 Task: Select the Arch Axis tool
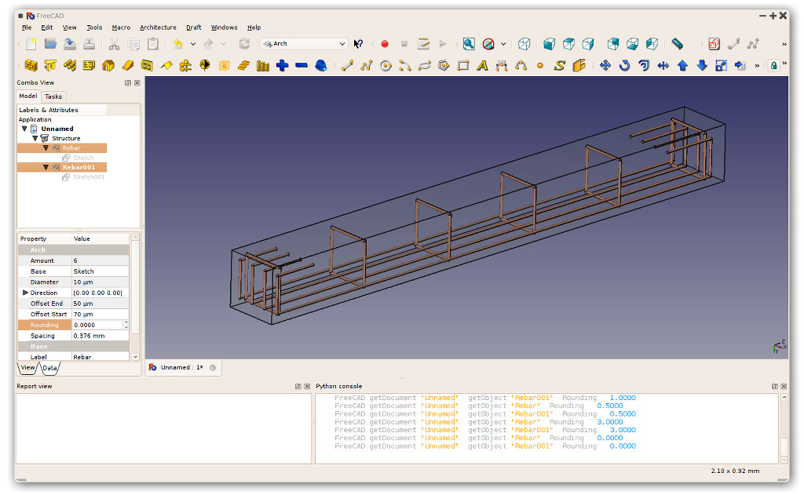coord(185,66)
